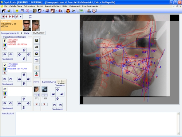Move tracing 1 upward with arrow
182x137 pixels.
pyautogui.click(x=24, y=50)
